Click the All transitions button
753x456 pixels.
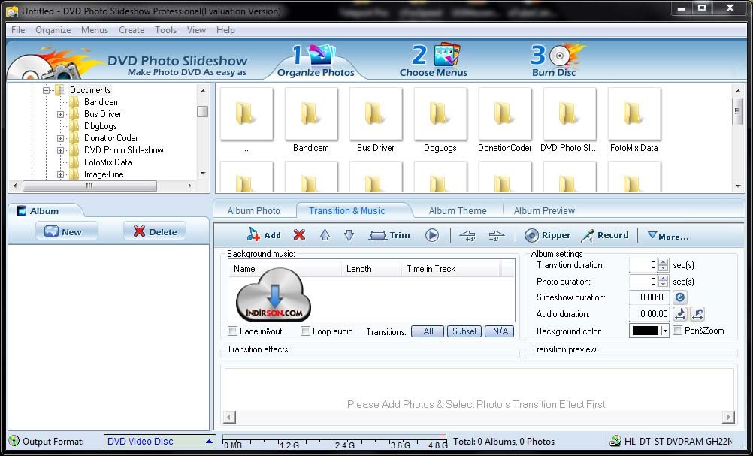[428, 331]
